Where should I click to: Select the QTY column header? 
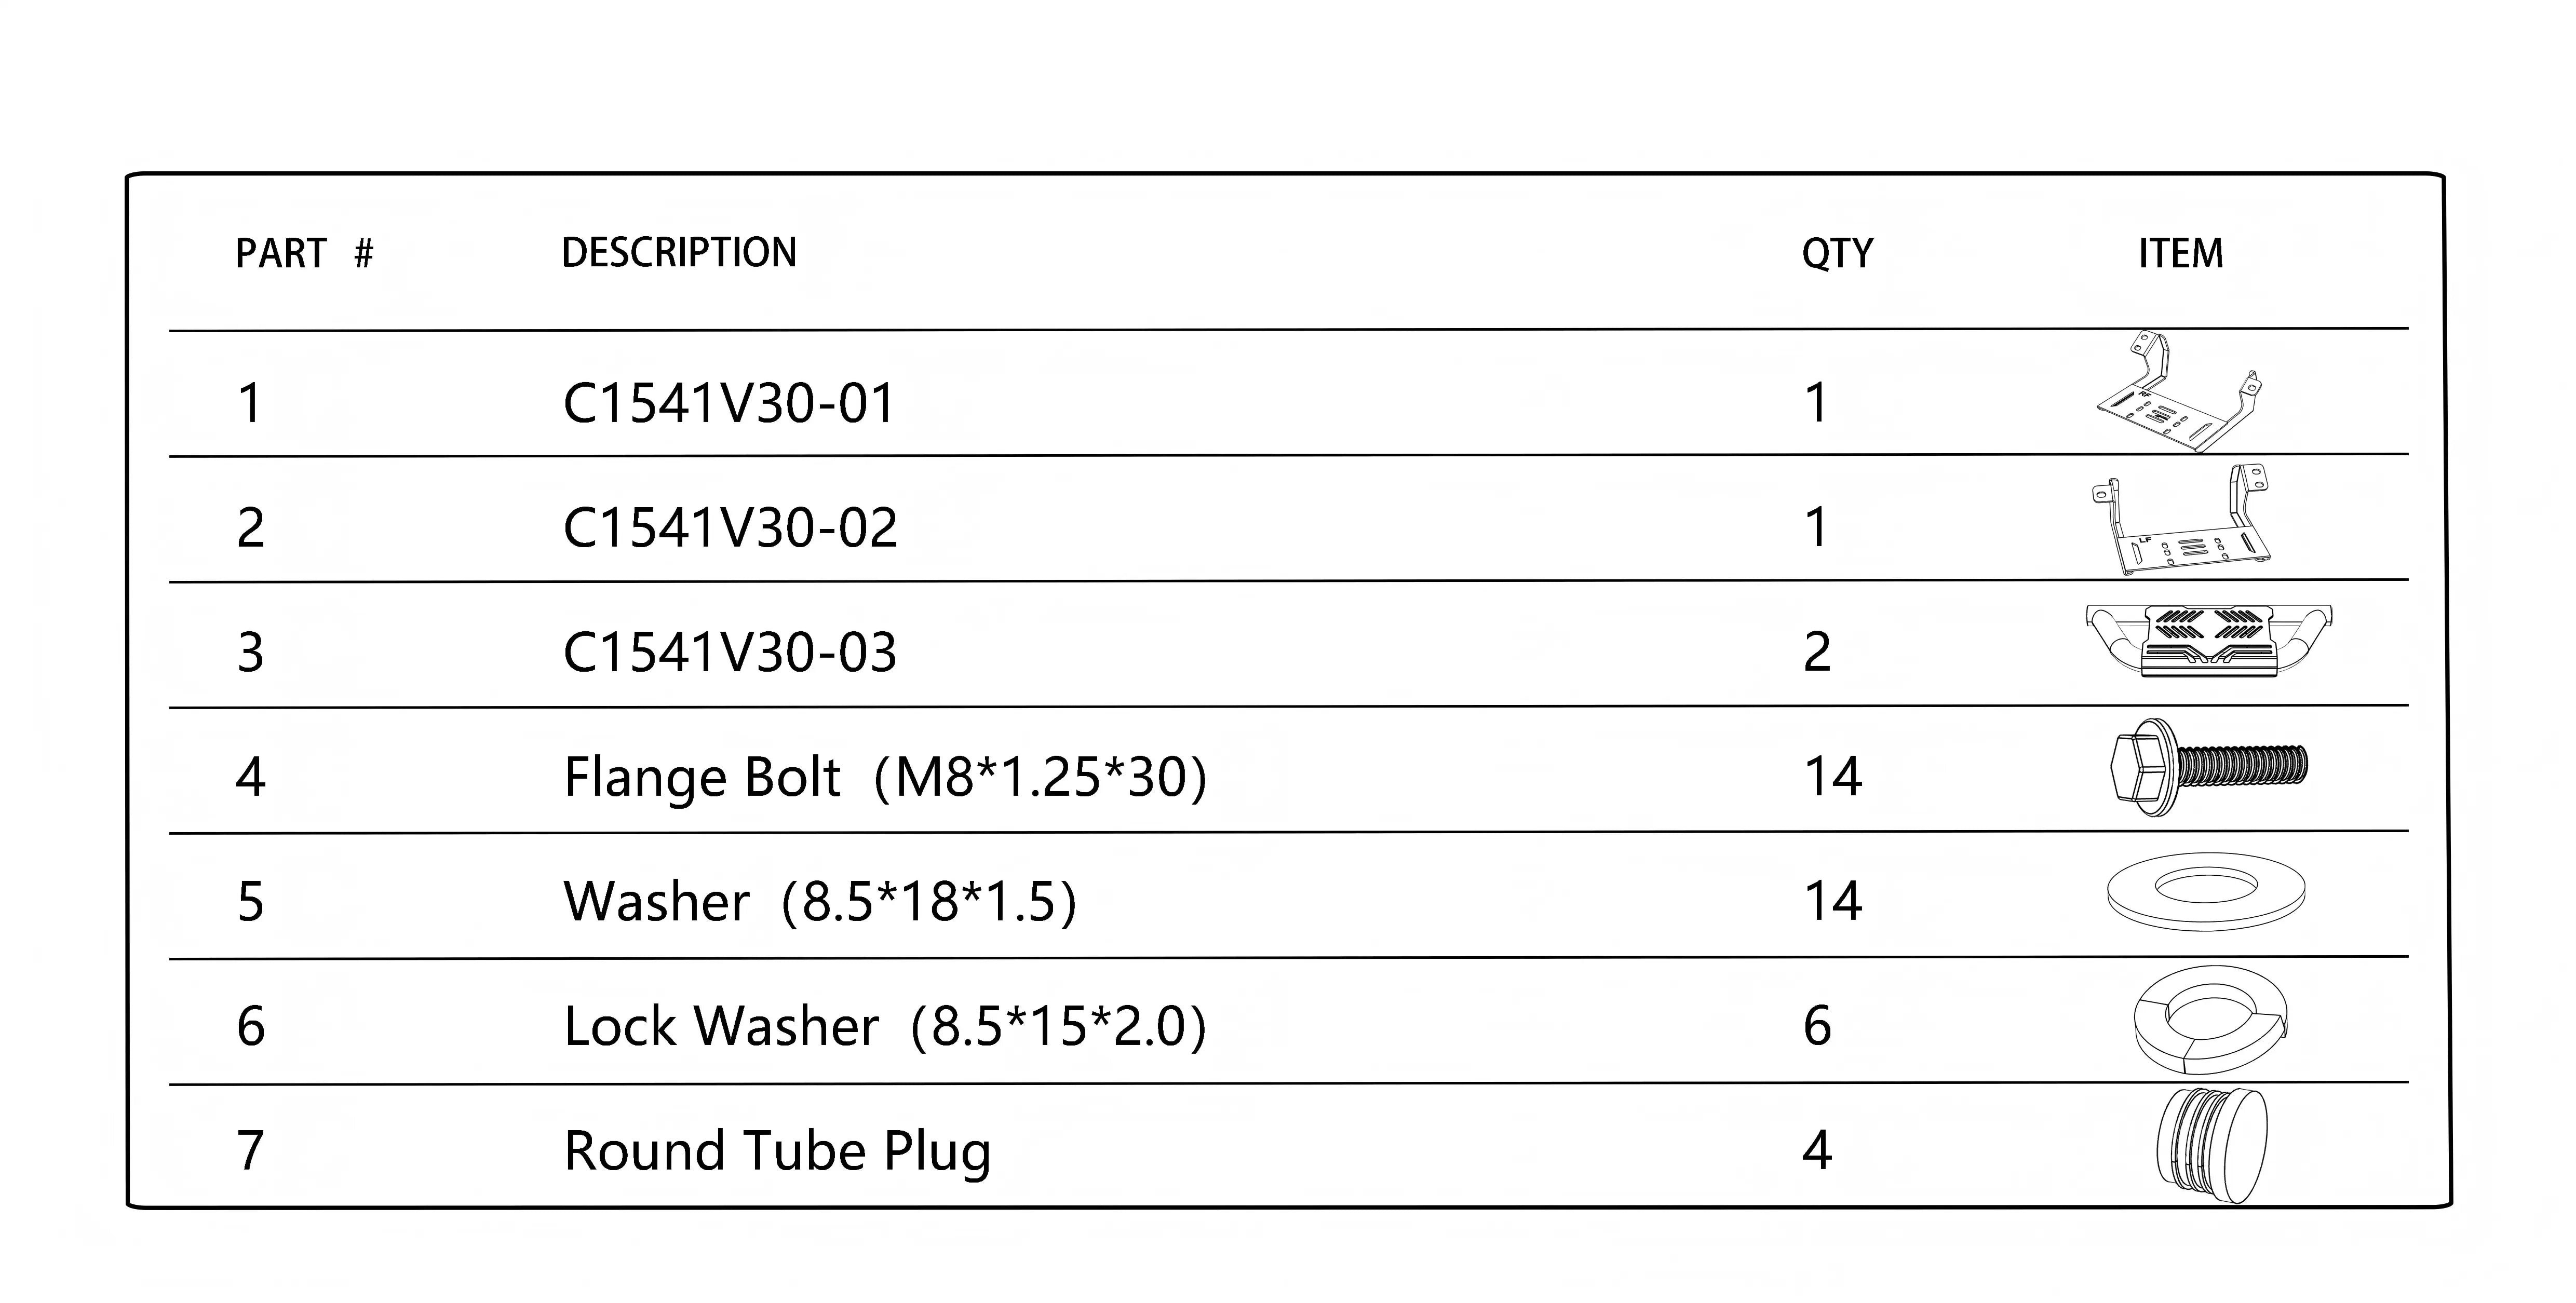[1837, 254]
